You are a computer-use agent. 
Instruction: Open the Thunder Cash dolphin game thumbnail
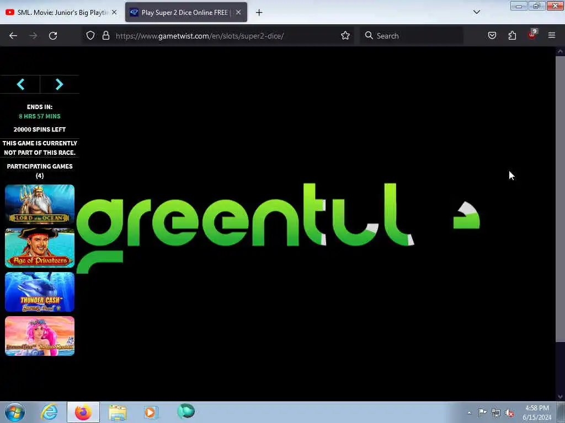[40, 292]
